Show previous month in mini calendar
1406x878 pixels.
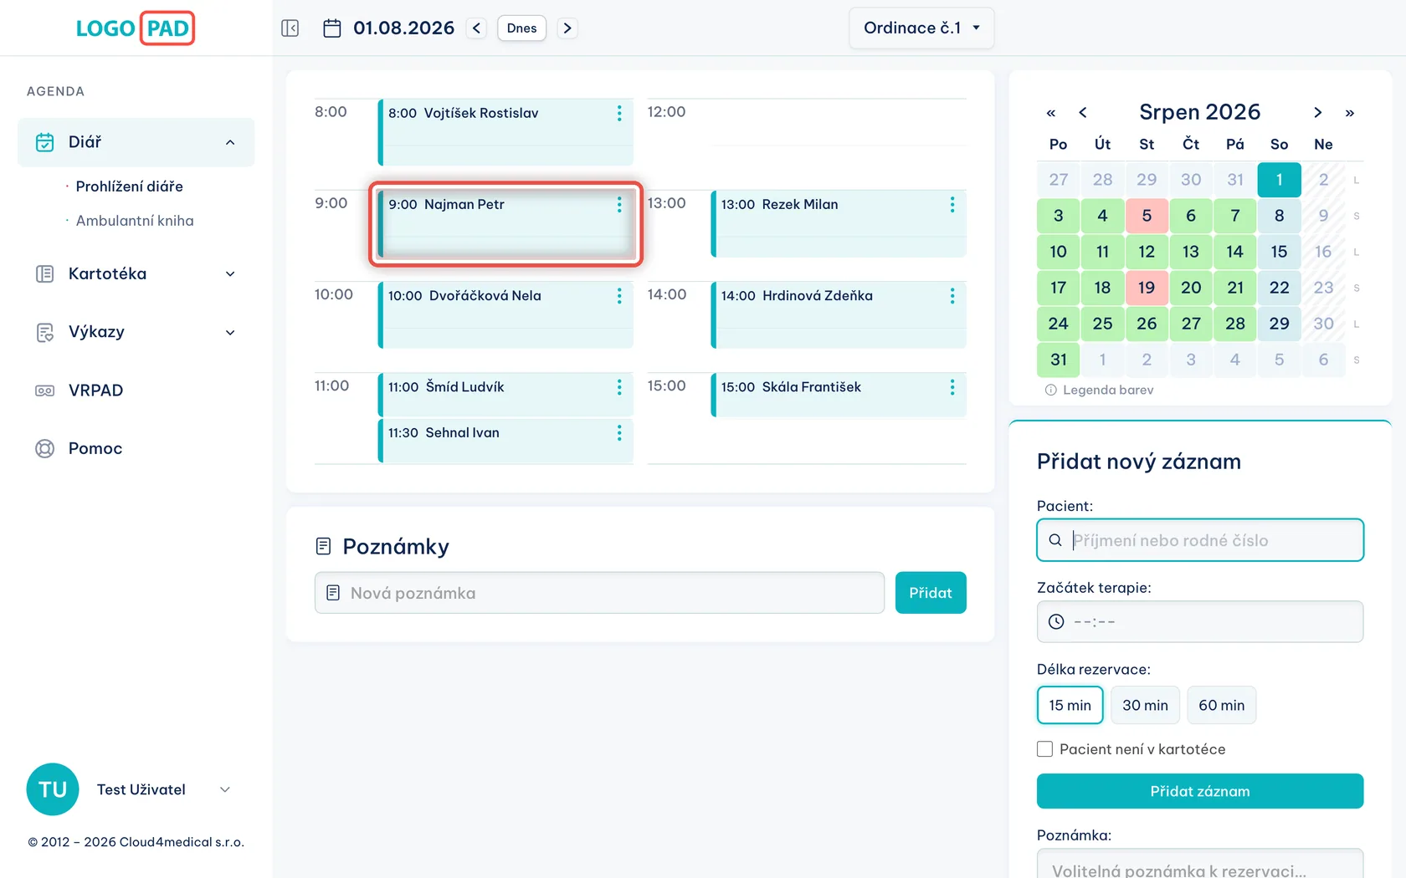tap(1083, 113)
